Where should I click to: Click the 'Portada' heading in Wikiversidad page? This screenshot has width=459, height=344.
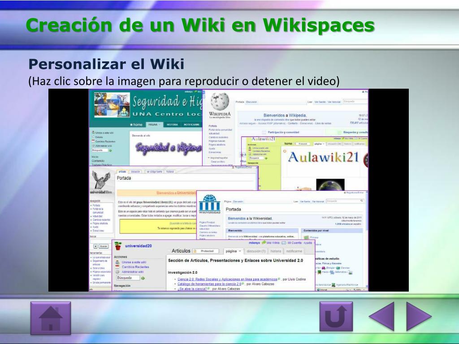coord(233,210)
